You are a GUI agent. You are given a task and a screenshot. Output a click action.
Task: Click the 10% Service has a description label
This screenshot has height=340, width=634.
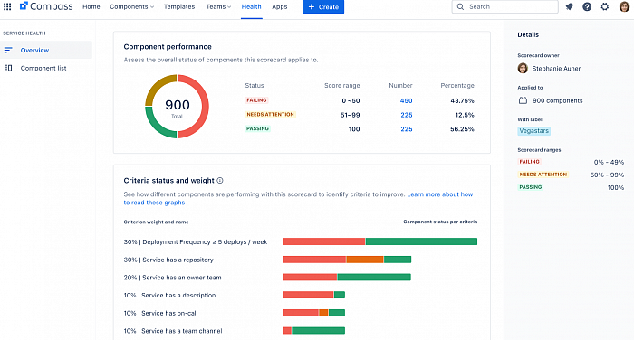(169, 295)
